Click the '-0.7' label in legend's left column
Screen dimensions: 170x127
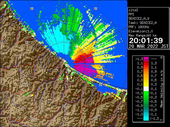point(139,101)
